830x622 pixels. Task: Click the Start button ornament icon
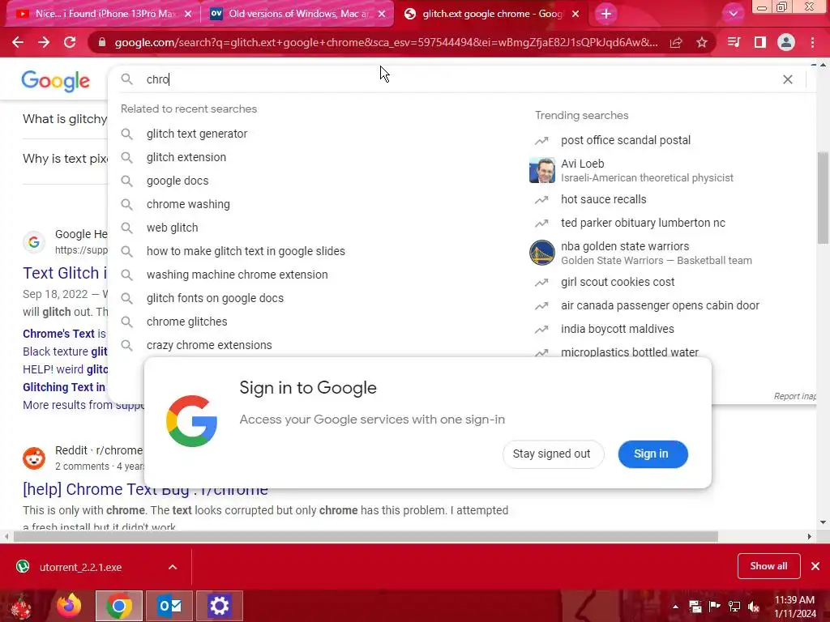click(x=21, y=606)
